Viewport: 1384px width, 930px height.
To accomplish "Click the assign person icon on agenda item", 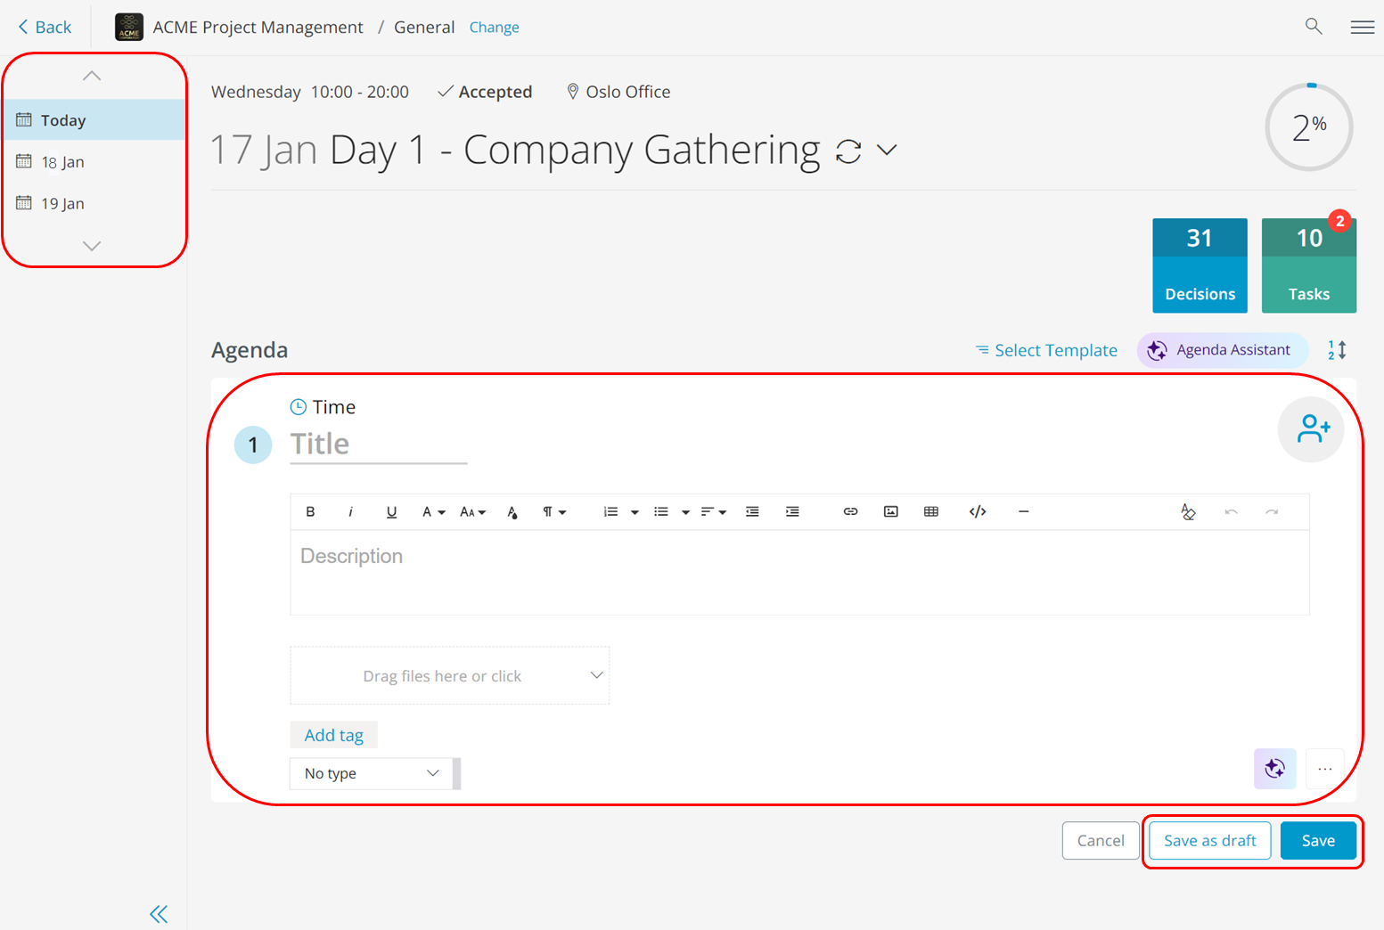I will [1310, 428].
